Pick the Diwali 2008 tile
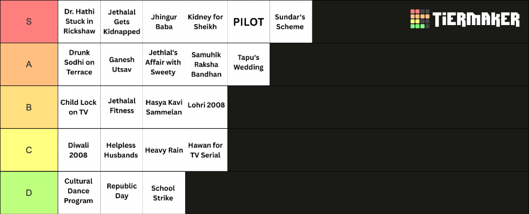The height and width of the screenshot is (214, 529). (79, 150)
